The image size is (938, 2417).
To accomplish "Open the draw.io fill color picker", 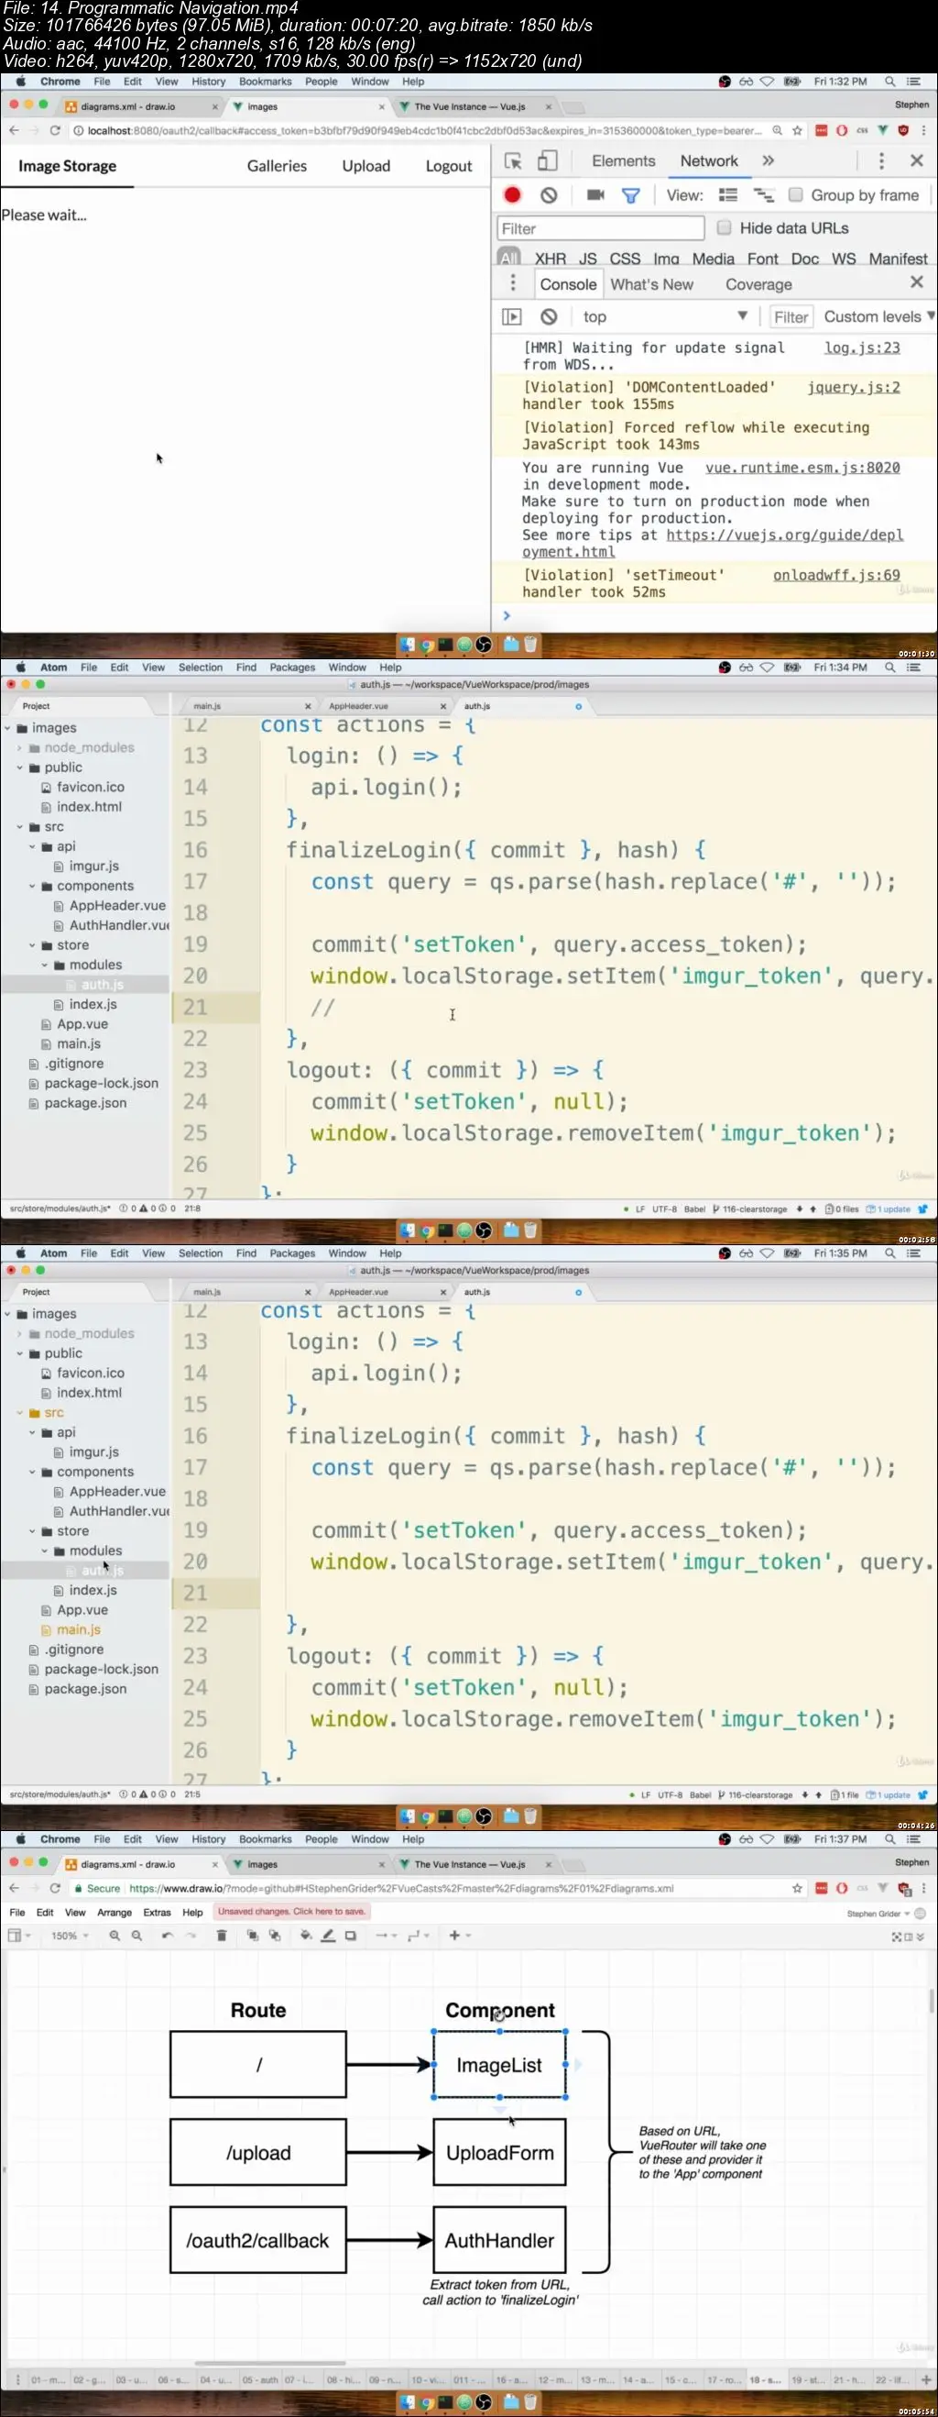I will point(305,1936).
